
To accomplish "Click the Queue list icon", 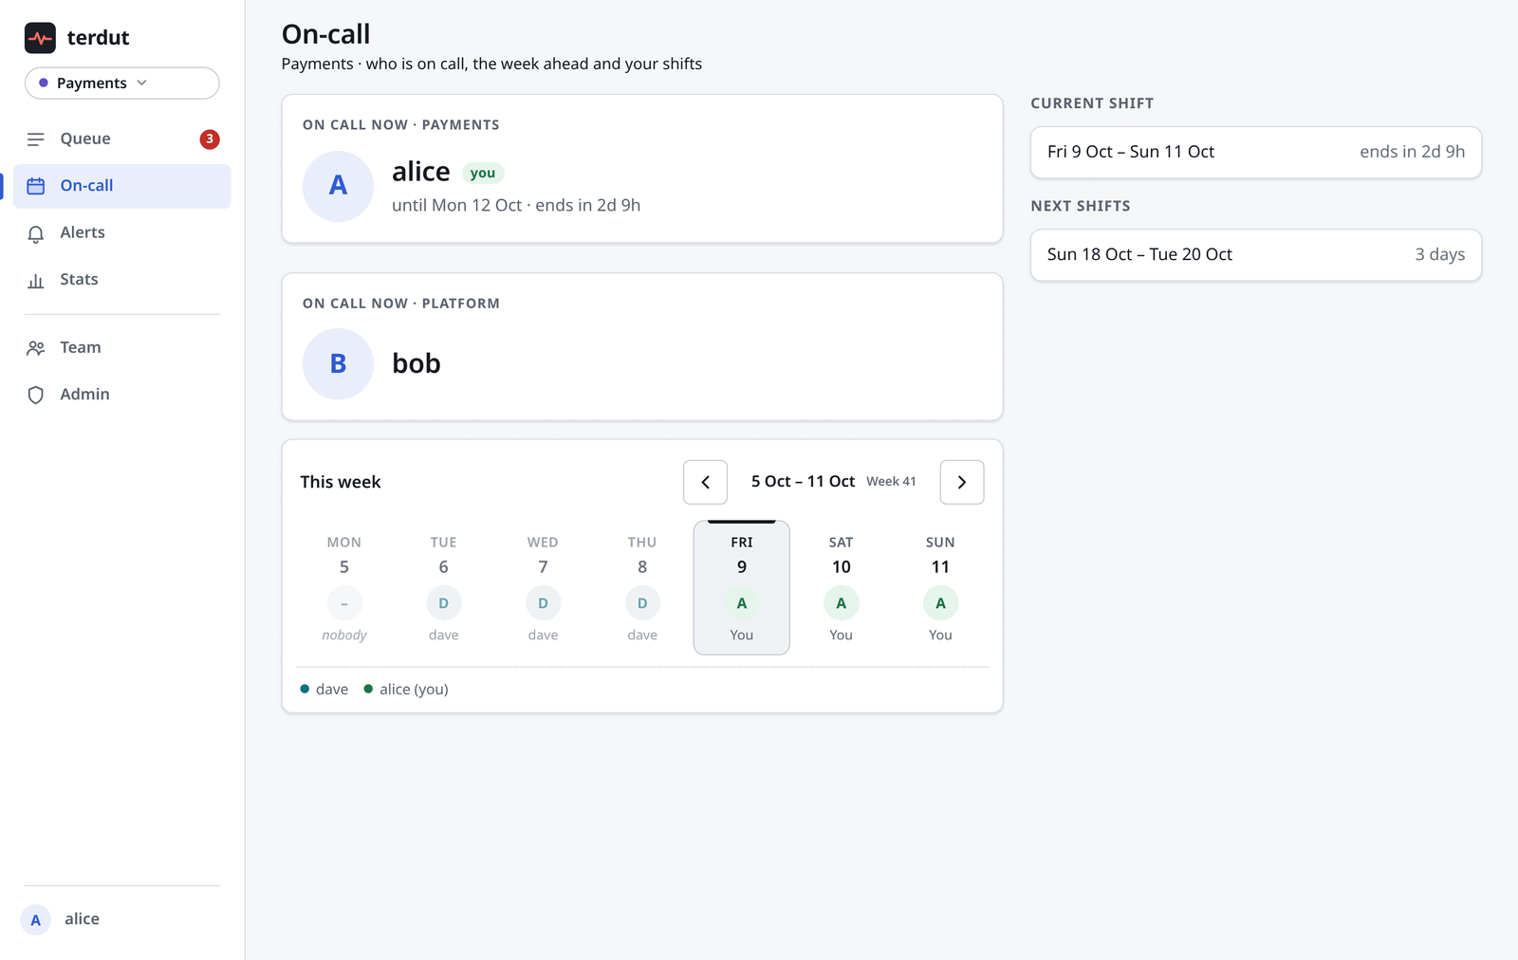I will click(36, 139).
